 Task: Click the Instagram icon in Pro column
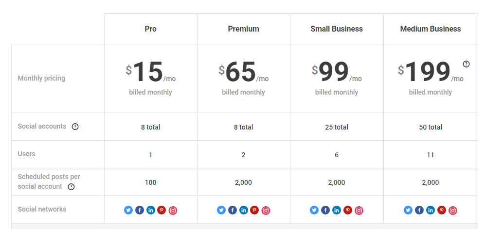click(x=173, y=211)
